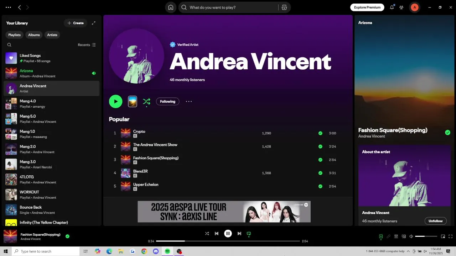Open the Arizona album in library

(51, 73)
